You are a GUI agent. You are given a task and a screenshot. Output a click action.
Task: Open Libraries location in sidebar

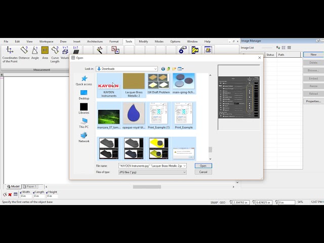(x=84, y=109)
